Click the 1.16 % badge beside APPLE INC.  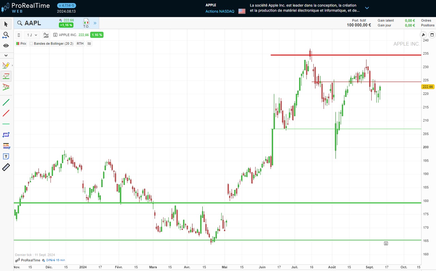click(97, 35)
